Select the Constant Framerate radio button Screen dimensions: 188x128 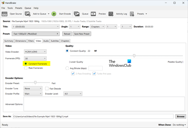(x=26, y=64)
